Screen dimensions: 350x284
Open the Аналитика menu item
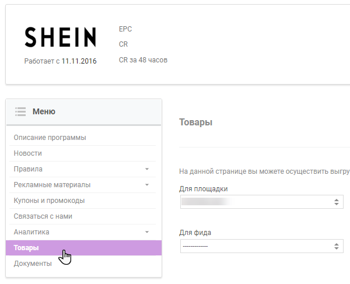[32, 232]
